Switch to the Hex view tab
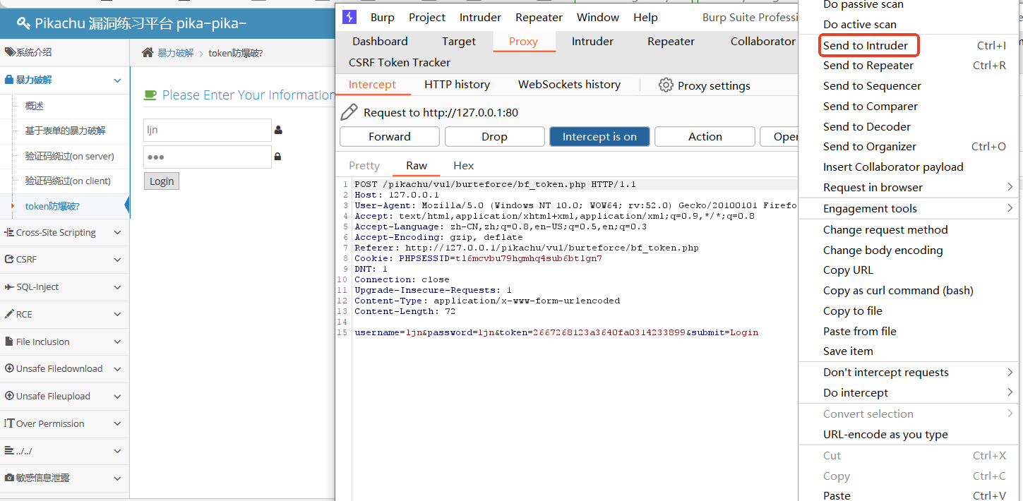The width and height of the screenshot is (1023, 501). pos(463,166)
